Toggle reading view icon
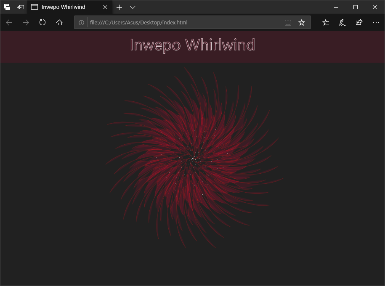 click(288, 23)
